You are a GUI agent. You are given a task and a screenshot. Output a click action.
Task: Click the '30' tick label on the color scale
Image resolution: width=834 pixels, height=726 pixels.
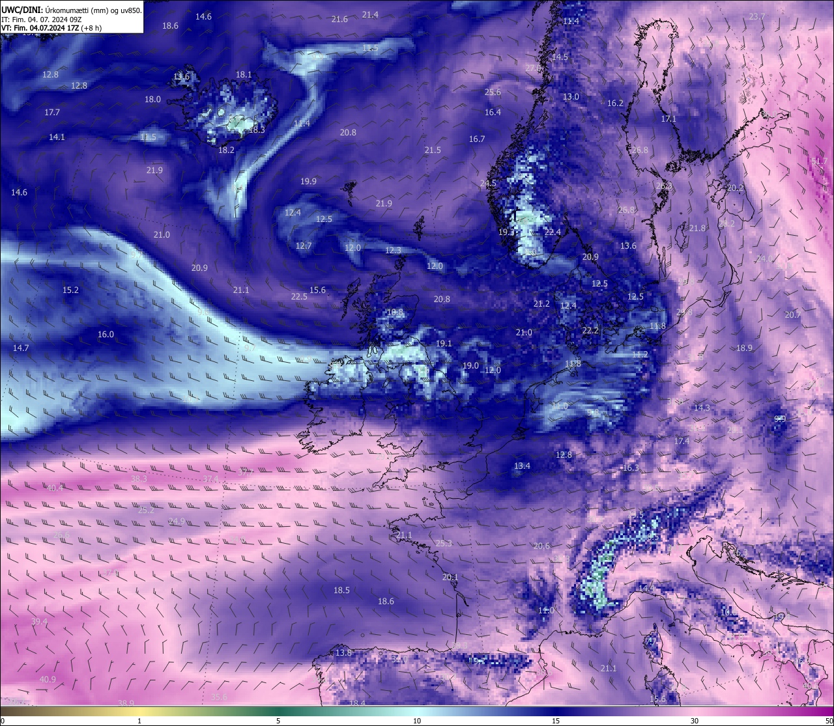pyautogui.click(x=695, y=721)
